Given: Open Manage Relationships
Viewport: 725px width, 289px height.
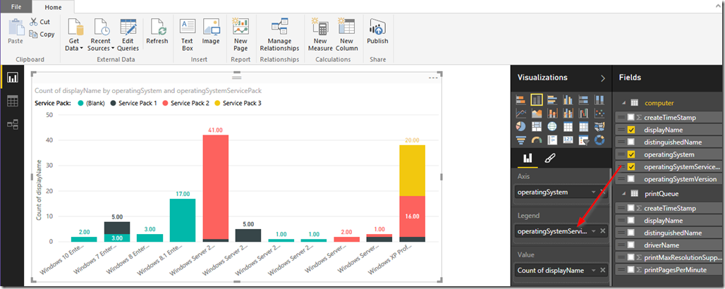Looking at the screenshot, I should (x=279, y=35).
